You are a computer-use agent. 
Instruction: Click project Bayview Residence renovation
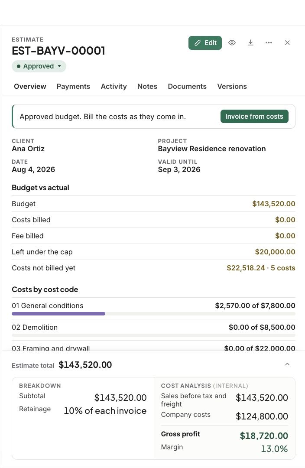[211, 149]
